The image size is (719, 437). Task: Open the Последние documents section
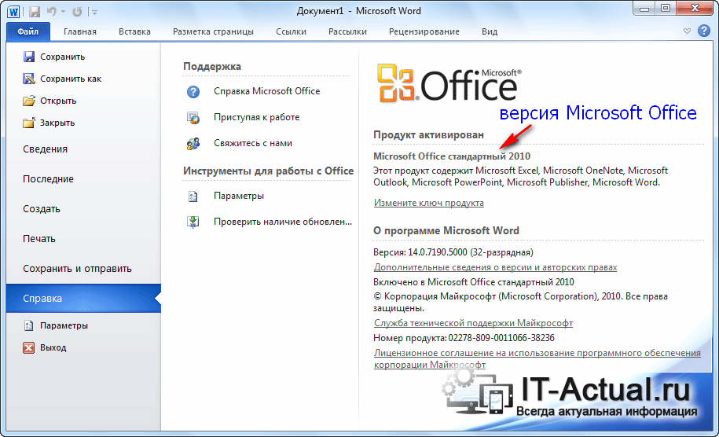click(48, 179)
